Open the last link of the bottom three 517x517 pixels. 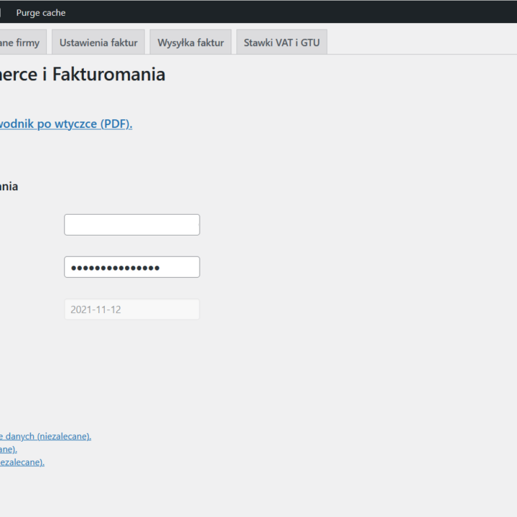tap(22, 462)
